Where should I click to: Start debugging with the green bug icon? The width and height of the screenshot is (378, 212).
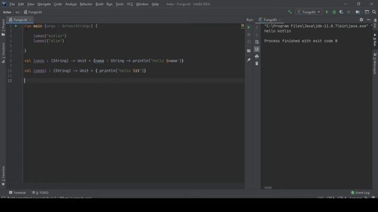tap(334, 12)
